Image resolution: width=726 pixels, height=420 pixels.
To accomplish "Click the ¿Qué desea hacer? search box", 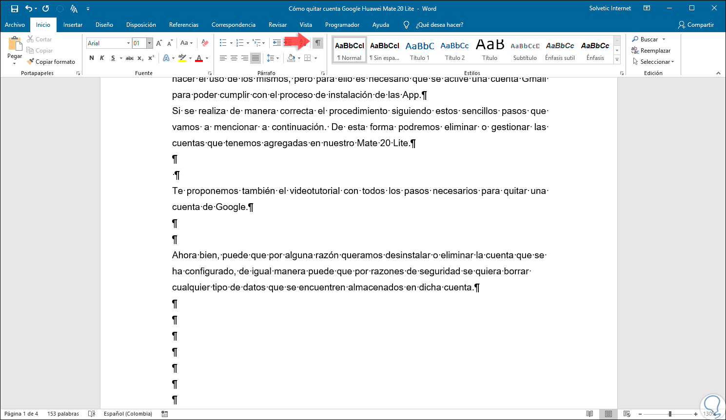I will point(439,25).
